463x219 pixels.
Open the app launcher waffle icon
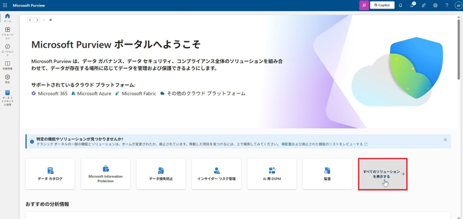coord(5,5)
